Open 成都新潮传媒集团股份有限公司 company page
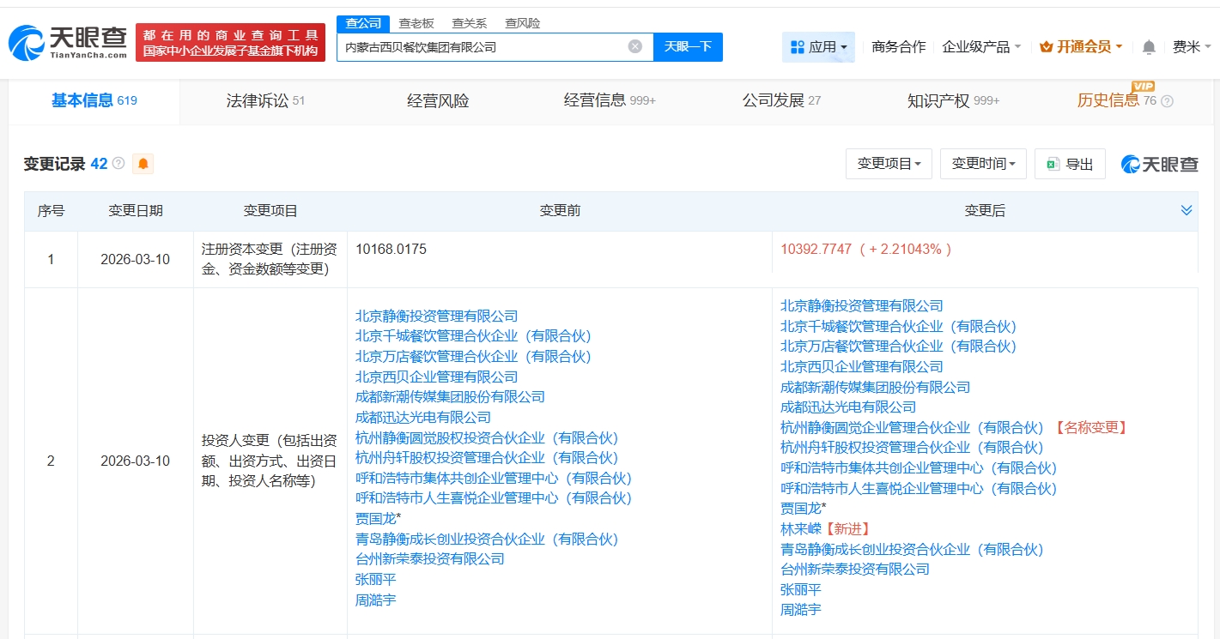 (x=450, y=396)
